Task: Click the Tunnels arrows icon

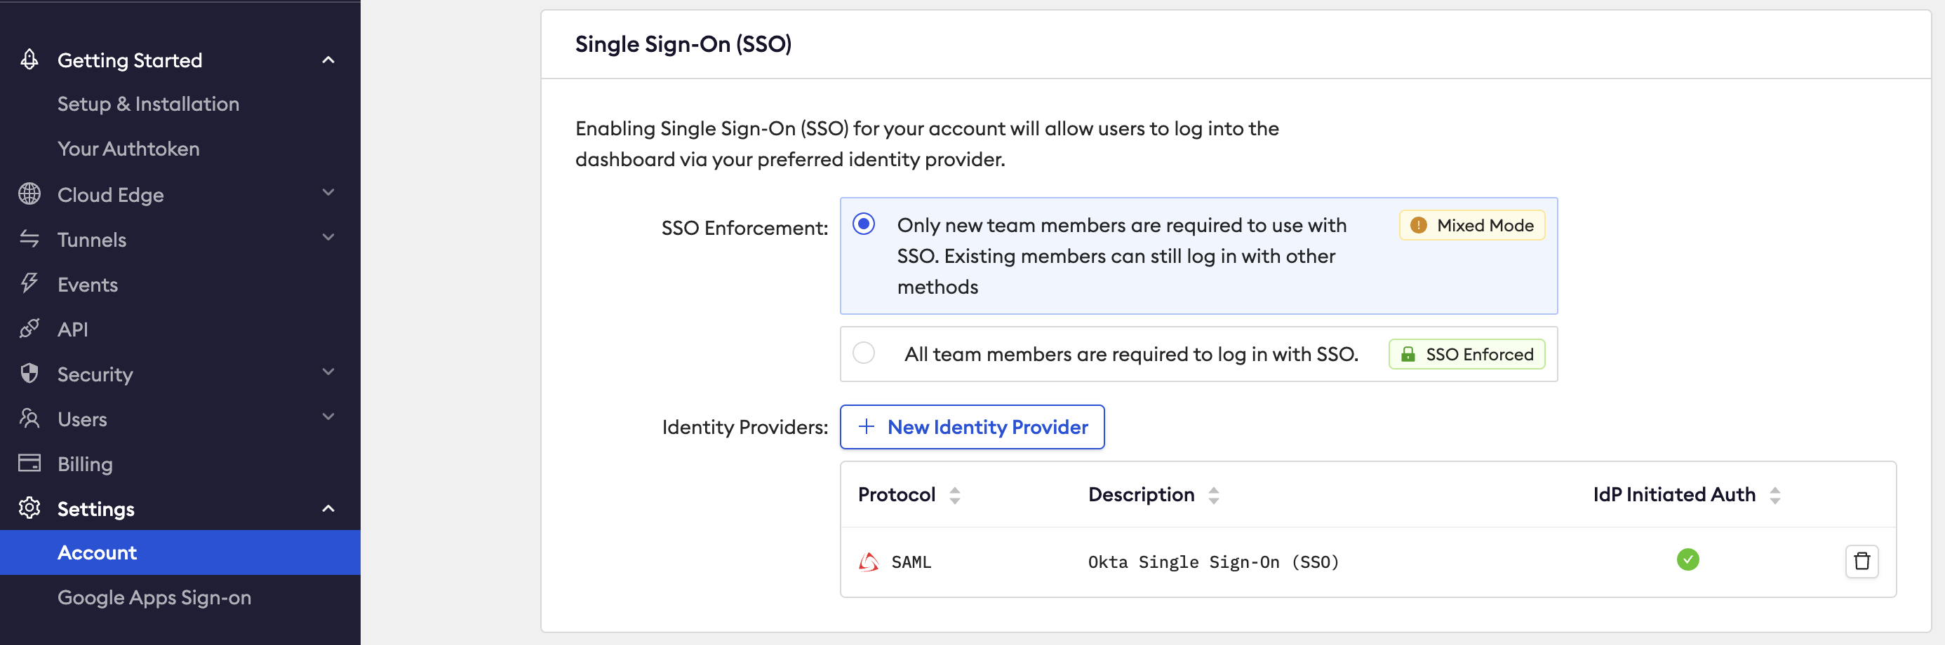Action: point(29,239)
